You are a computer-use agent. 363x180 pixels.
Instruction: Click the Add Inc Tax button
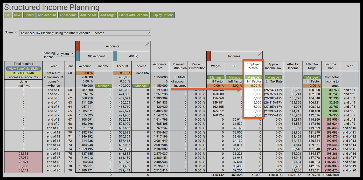pyautogui.click(x=88, y=15)
